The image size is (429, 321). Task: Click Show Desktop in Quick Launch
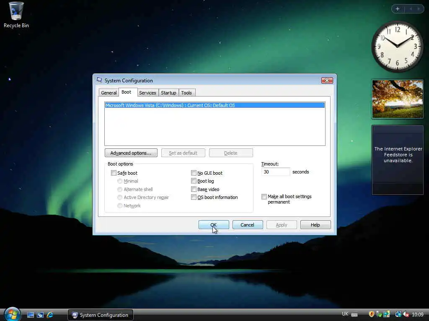click(x=31, y=315)
